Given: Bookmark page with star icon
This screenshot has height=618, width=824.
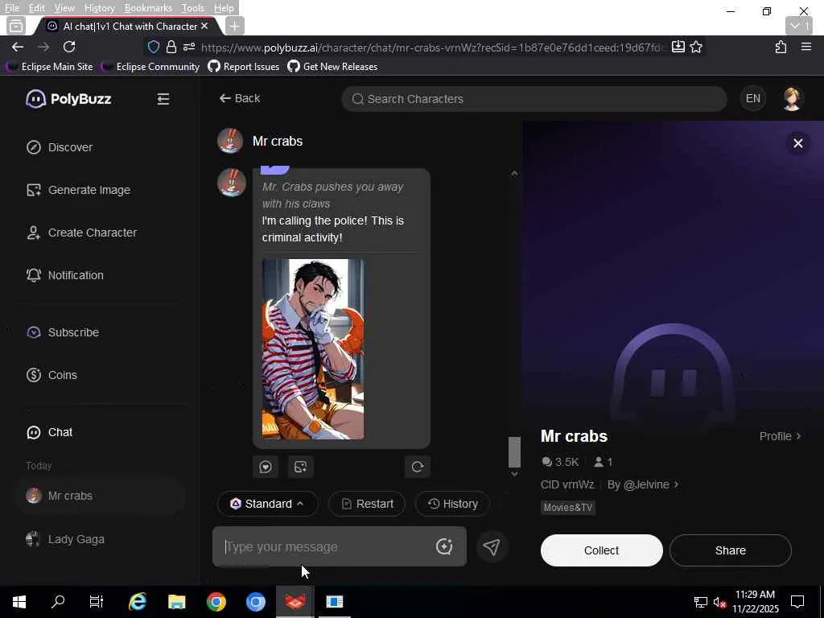Looking at the screenshot, I should click(696, 47).
